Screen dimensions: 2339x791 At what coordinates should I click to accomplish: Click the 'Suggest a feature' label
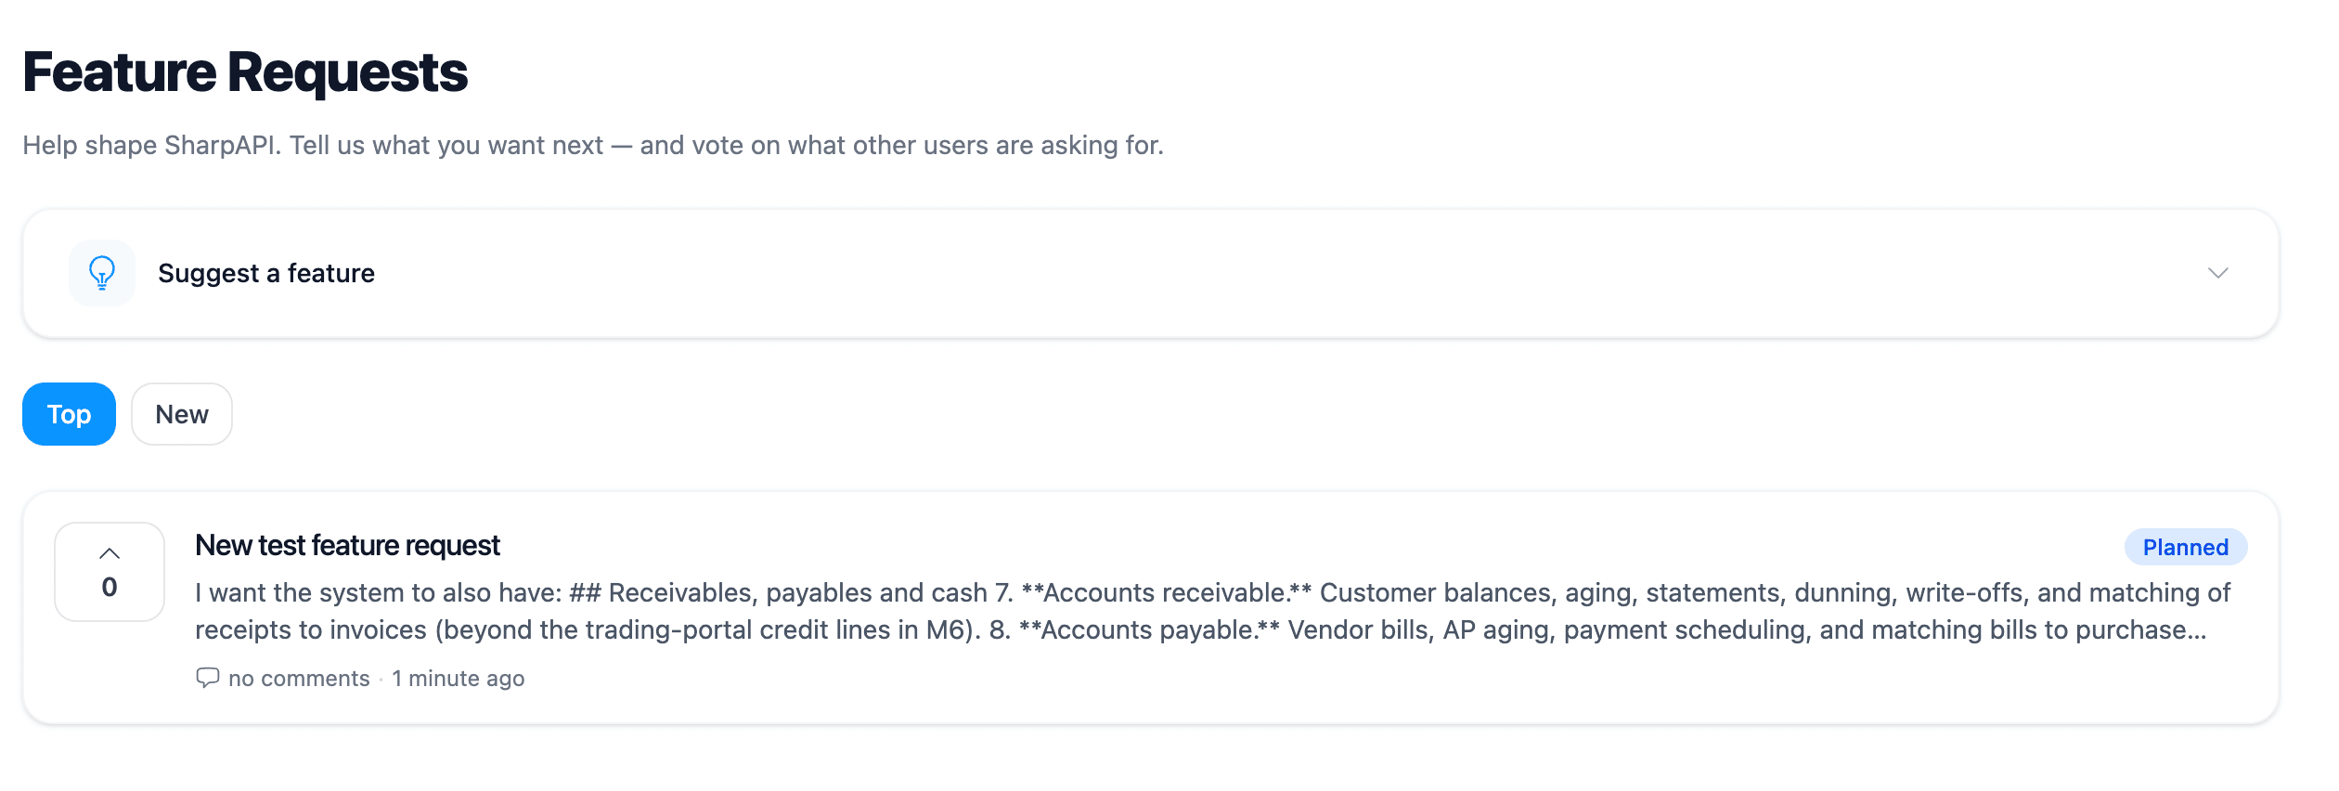pos(266,273)
